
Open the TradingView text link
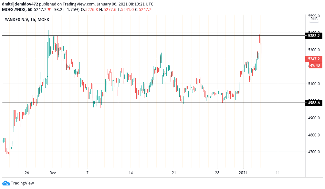coord(22,183)
